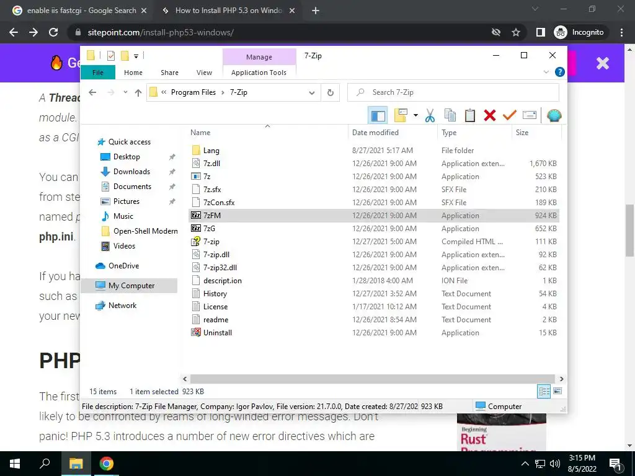
Task: Click the red X delete toolbar icon
Action: (x=490, y=115)
